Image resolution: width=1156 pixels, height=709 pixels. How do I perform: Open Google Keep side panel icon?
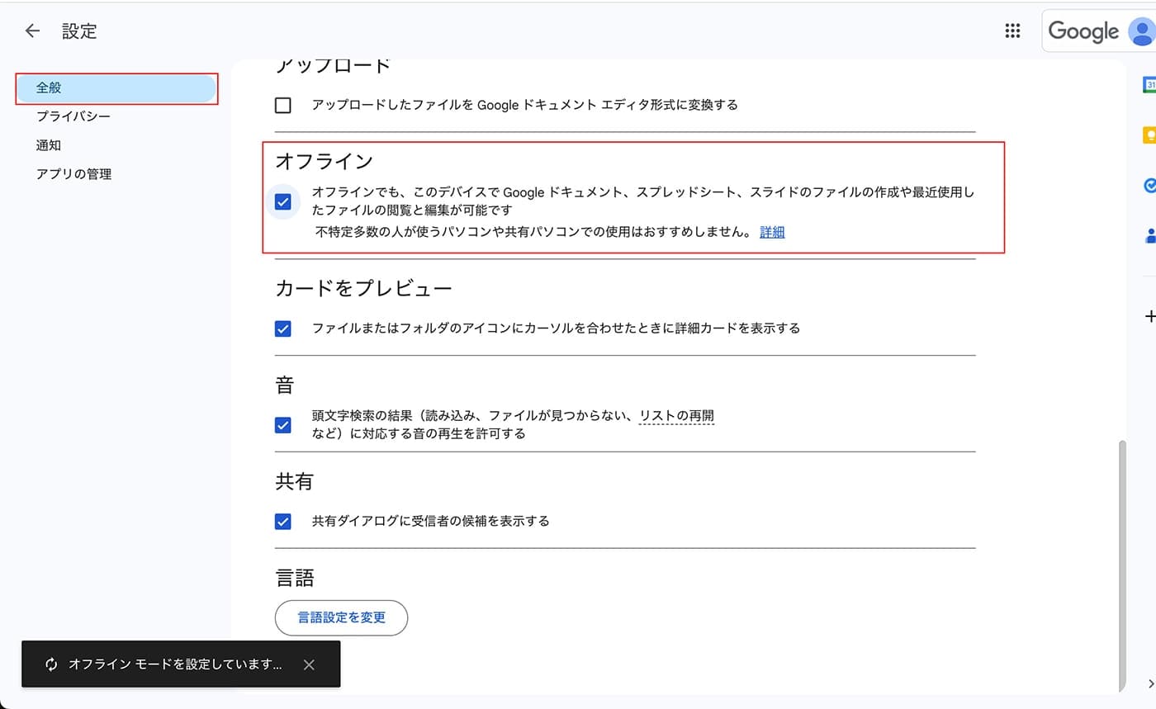click(1149, 135)
